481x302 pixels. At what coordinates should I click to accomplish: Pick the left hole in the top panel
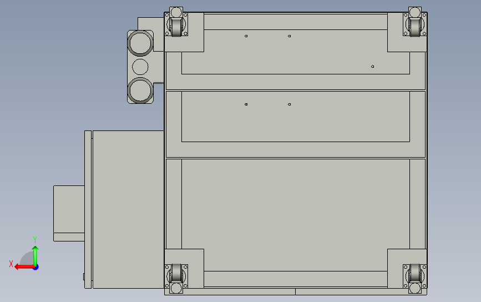246,36
